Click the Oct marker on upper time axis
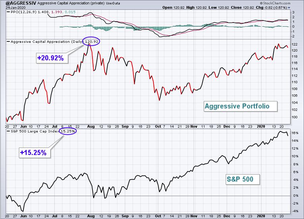This screenshot has width=304, height=219. pos(158,126)
